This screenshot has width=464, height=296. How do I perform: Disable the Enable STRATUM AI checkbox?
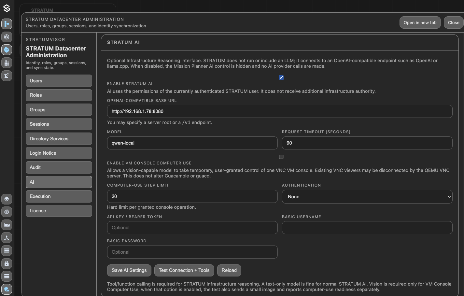coord(281,78)
